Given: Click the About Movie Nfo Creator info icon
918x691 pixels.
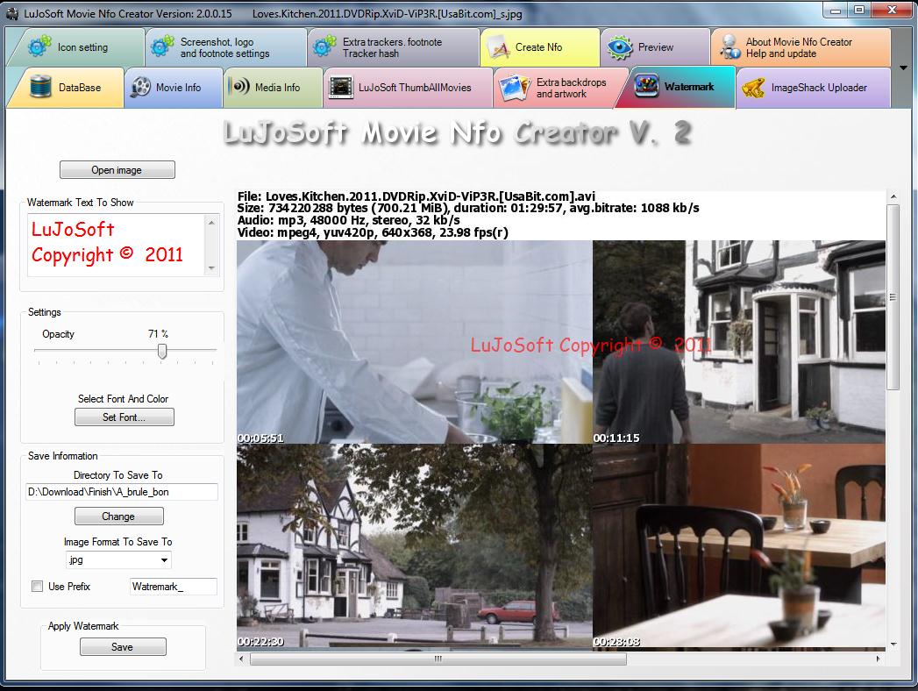Looking at the screenshot, I should (x=730, y=46).
